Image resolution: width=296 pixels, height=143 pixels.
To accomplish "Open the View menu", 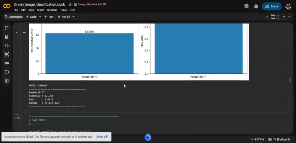I will [31, 10].
